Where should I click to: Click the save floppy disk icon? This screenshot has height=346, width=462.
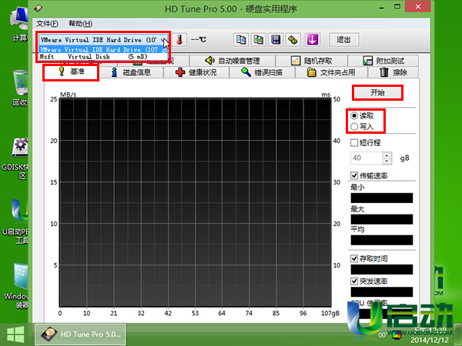point(276,40)
